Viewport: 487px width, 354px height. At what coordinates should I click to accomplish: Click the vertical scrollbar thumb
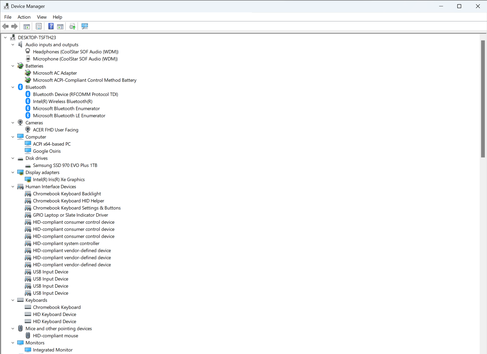point(483,99)
